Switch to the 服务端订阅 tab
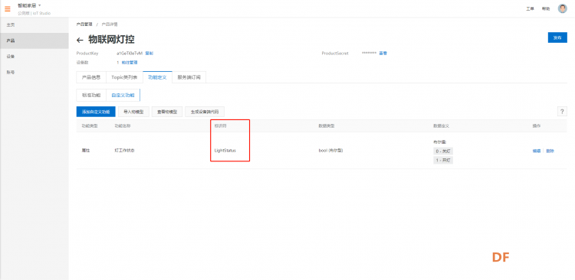575x280 pixels. point(189,77)
